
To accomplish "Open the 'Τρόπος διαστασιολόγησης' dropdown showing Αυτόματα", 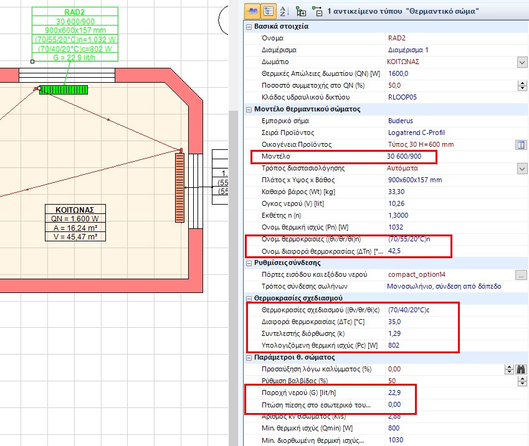I will [x=523, y=169].
